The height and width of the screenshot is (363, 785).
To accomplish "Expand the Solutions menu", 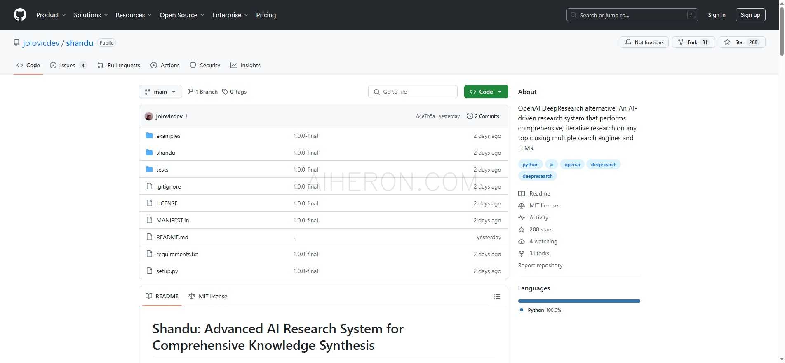I will click(x=91, y=15).
